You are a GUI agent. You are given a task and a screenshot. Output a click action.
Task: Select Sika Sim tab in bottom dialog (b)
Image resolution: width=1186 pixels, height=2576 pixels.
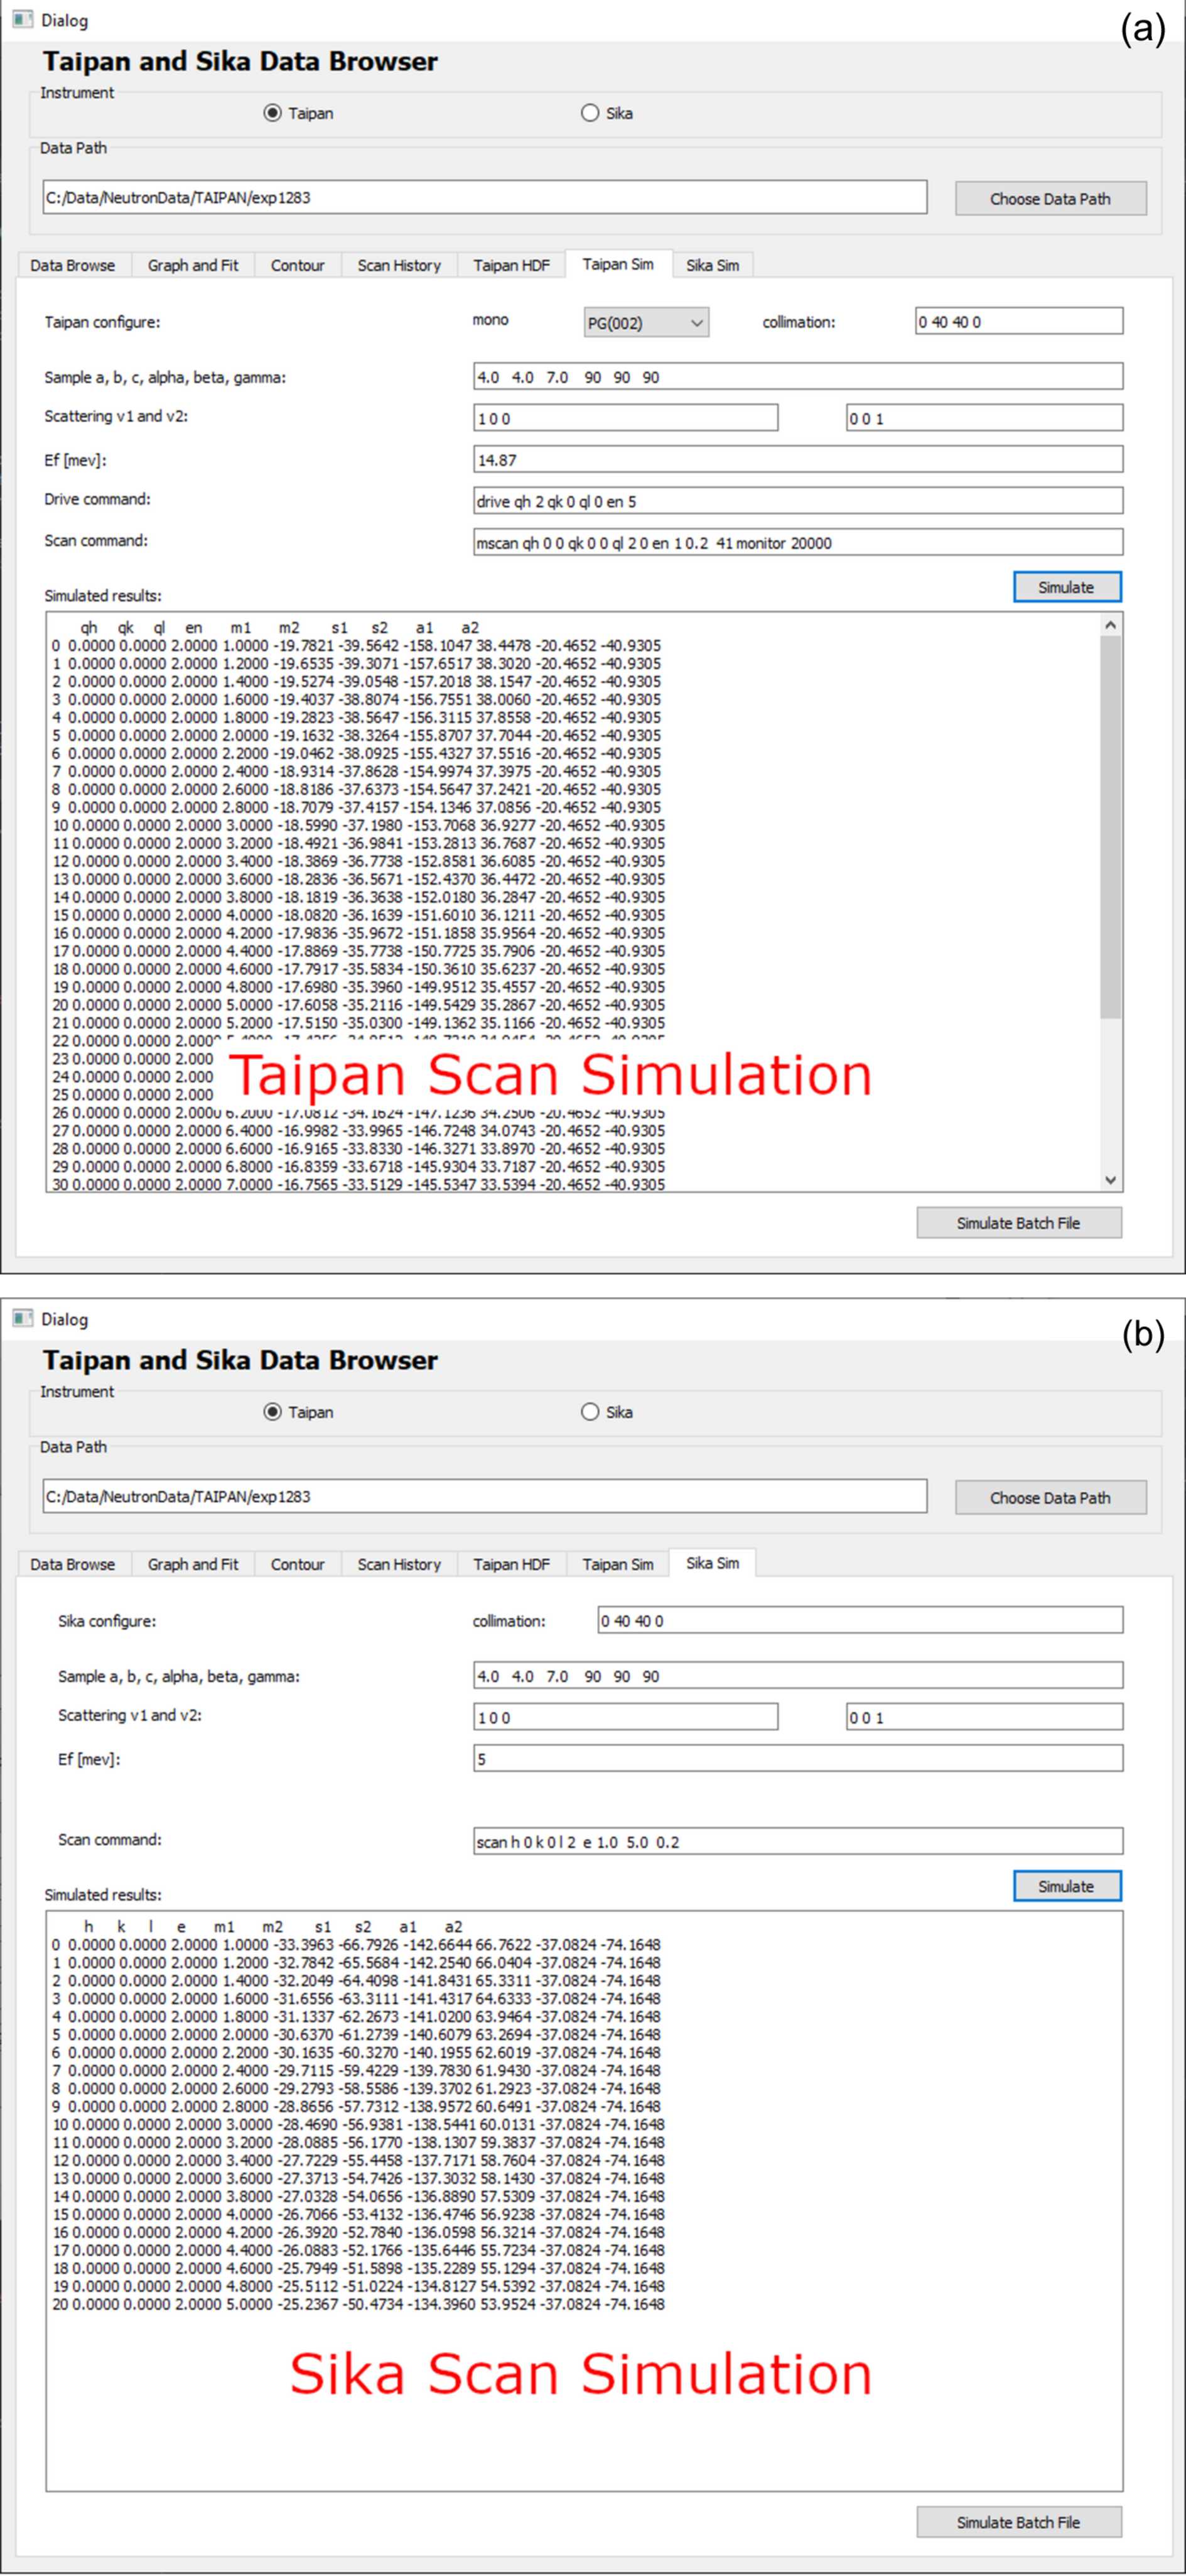pos(713,1563)
